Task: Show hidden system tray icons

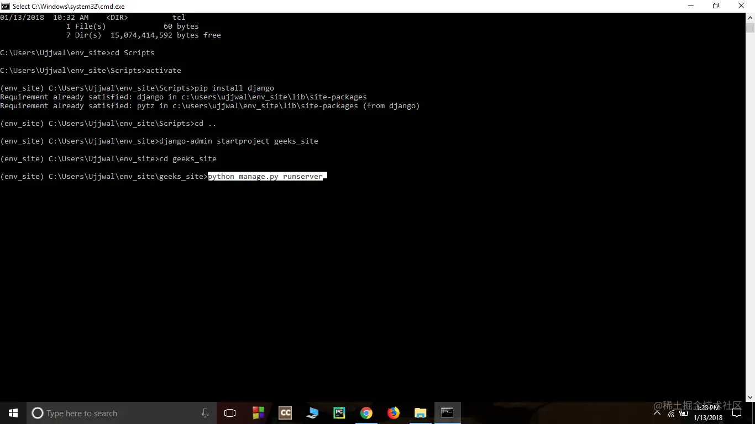Action: pyautogui.click(x=657, y=413)
